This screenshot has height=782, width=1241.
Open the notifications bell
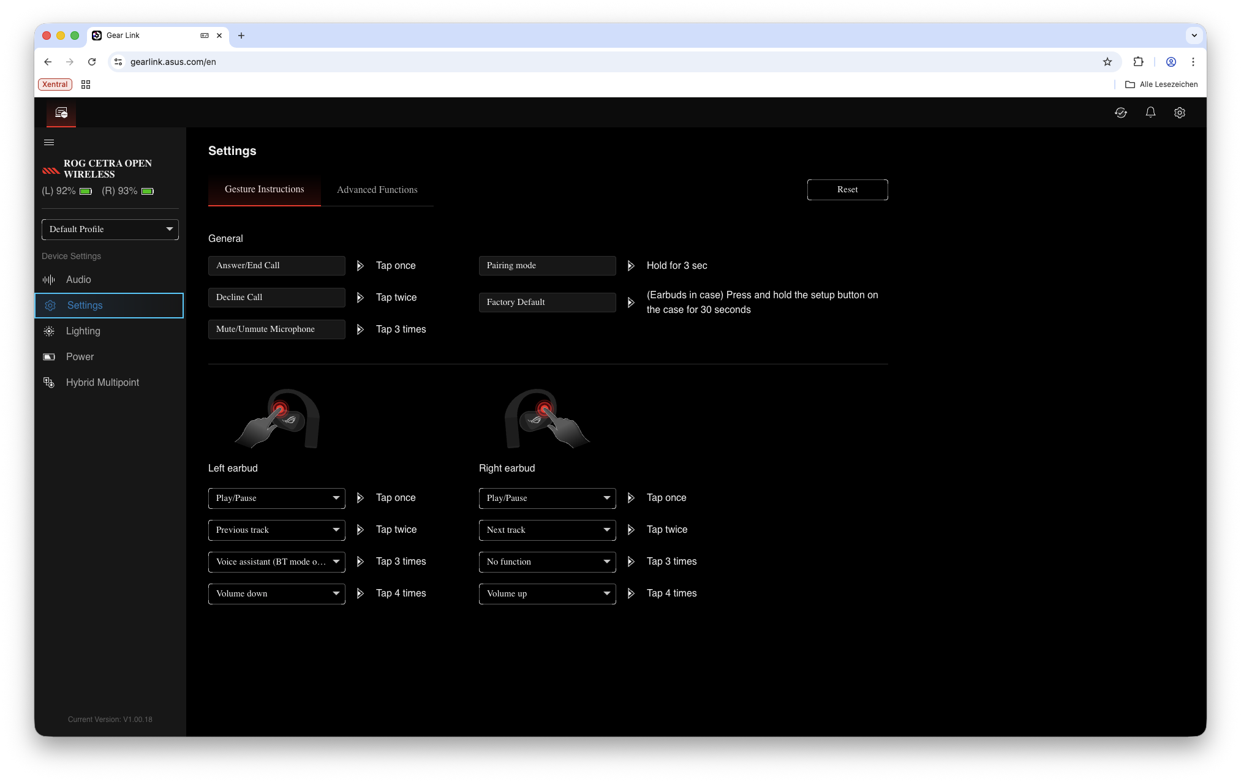point(1150,113)
